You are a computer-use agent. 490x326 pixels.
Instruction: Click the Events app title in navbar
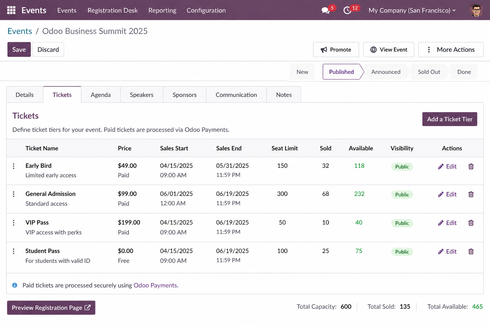coord(34,11)
